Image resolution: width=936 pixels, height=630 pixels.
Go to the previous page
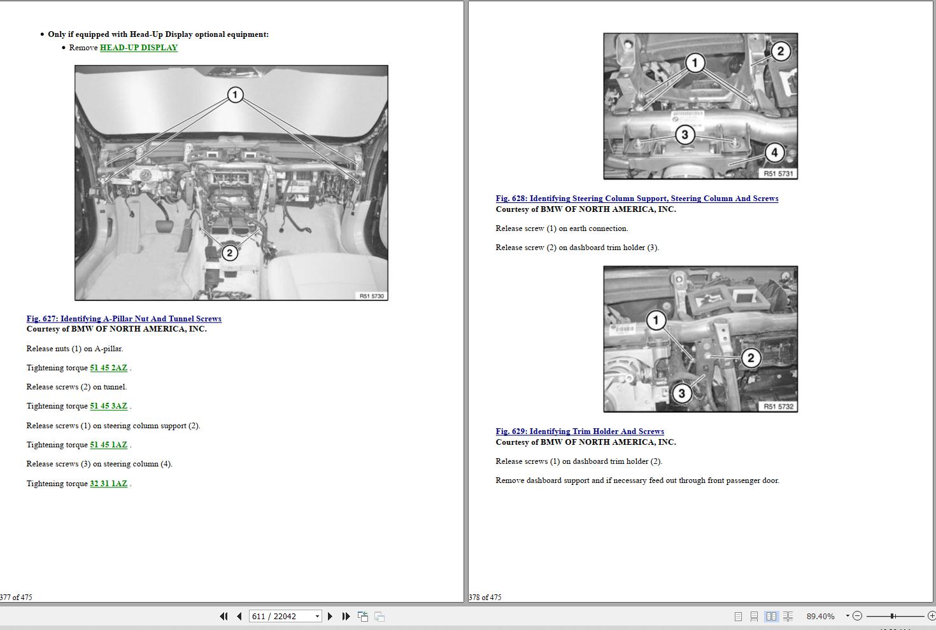tap(239, 616)
